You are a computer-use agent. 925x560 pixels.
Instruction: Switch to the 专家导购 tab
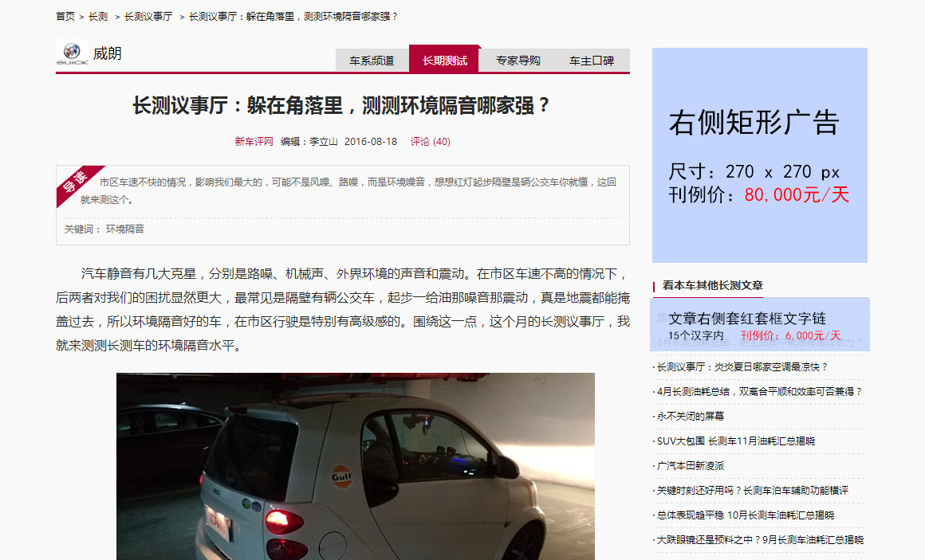(518, 60)
